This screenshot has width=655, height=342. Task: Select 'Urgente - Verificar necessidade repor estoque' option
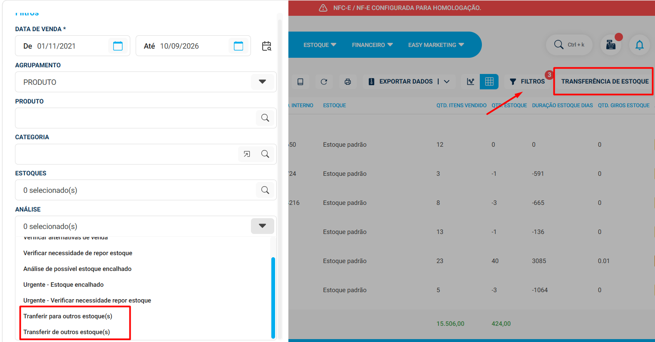click(x=87, y=300)
